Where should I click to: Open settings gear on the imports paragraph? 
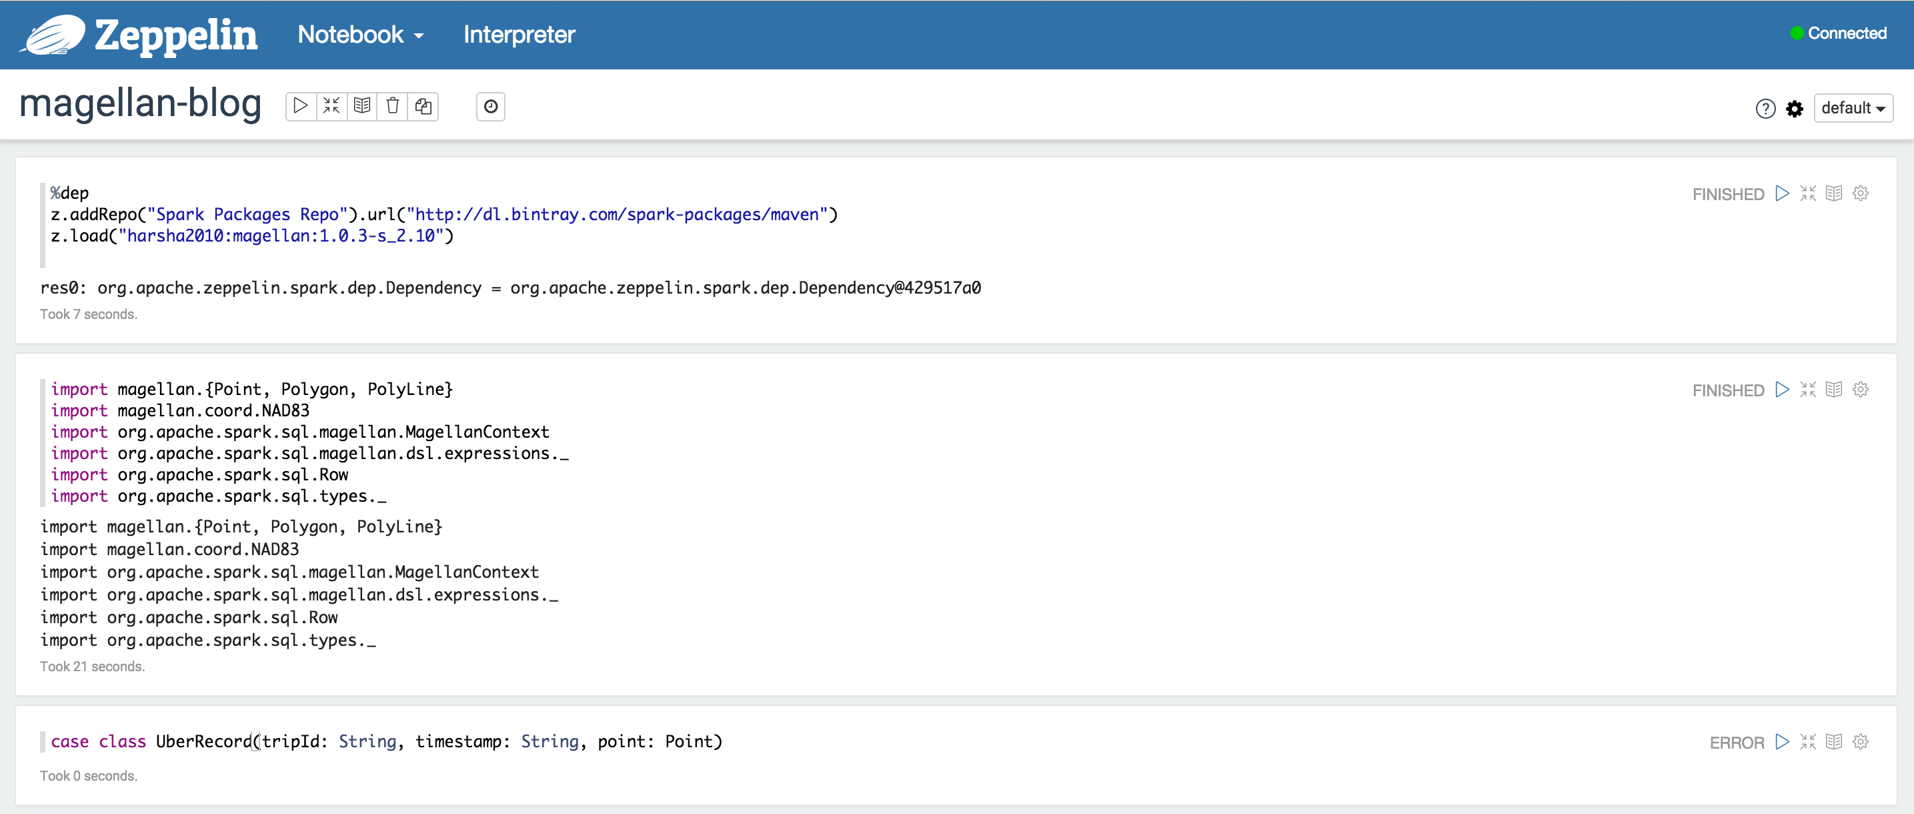point(1861,390)
